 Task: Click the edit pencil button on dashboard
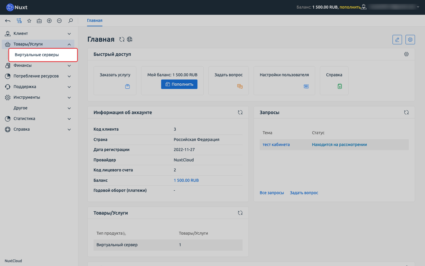click(397, 40)
